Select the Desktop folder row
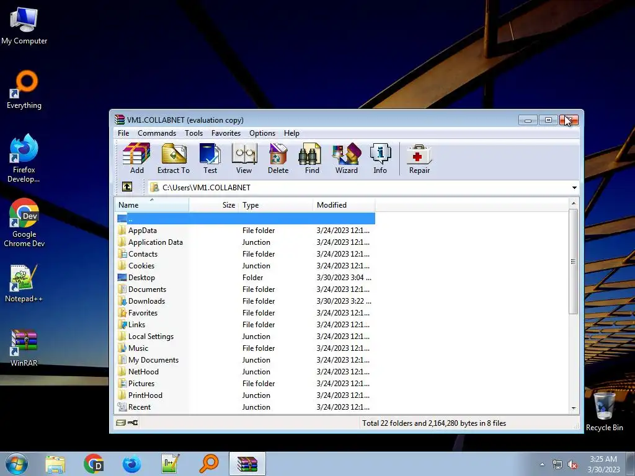 point(246,277)
